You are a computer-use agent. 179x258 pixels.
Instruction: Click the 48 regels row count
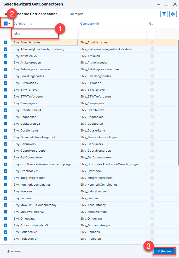pyautogui.click(x=77, y=14)
